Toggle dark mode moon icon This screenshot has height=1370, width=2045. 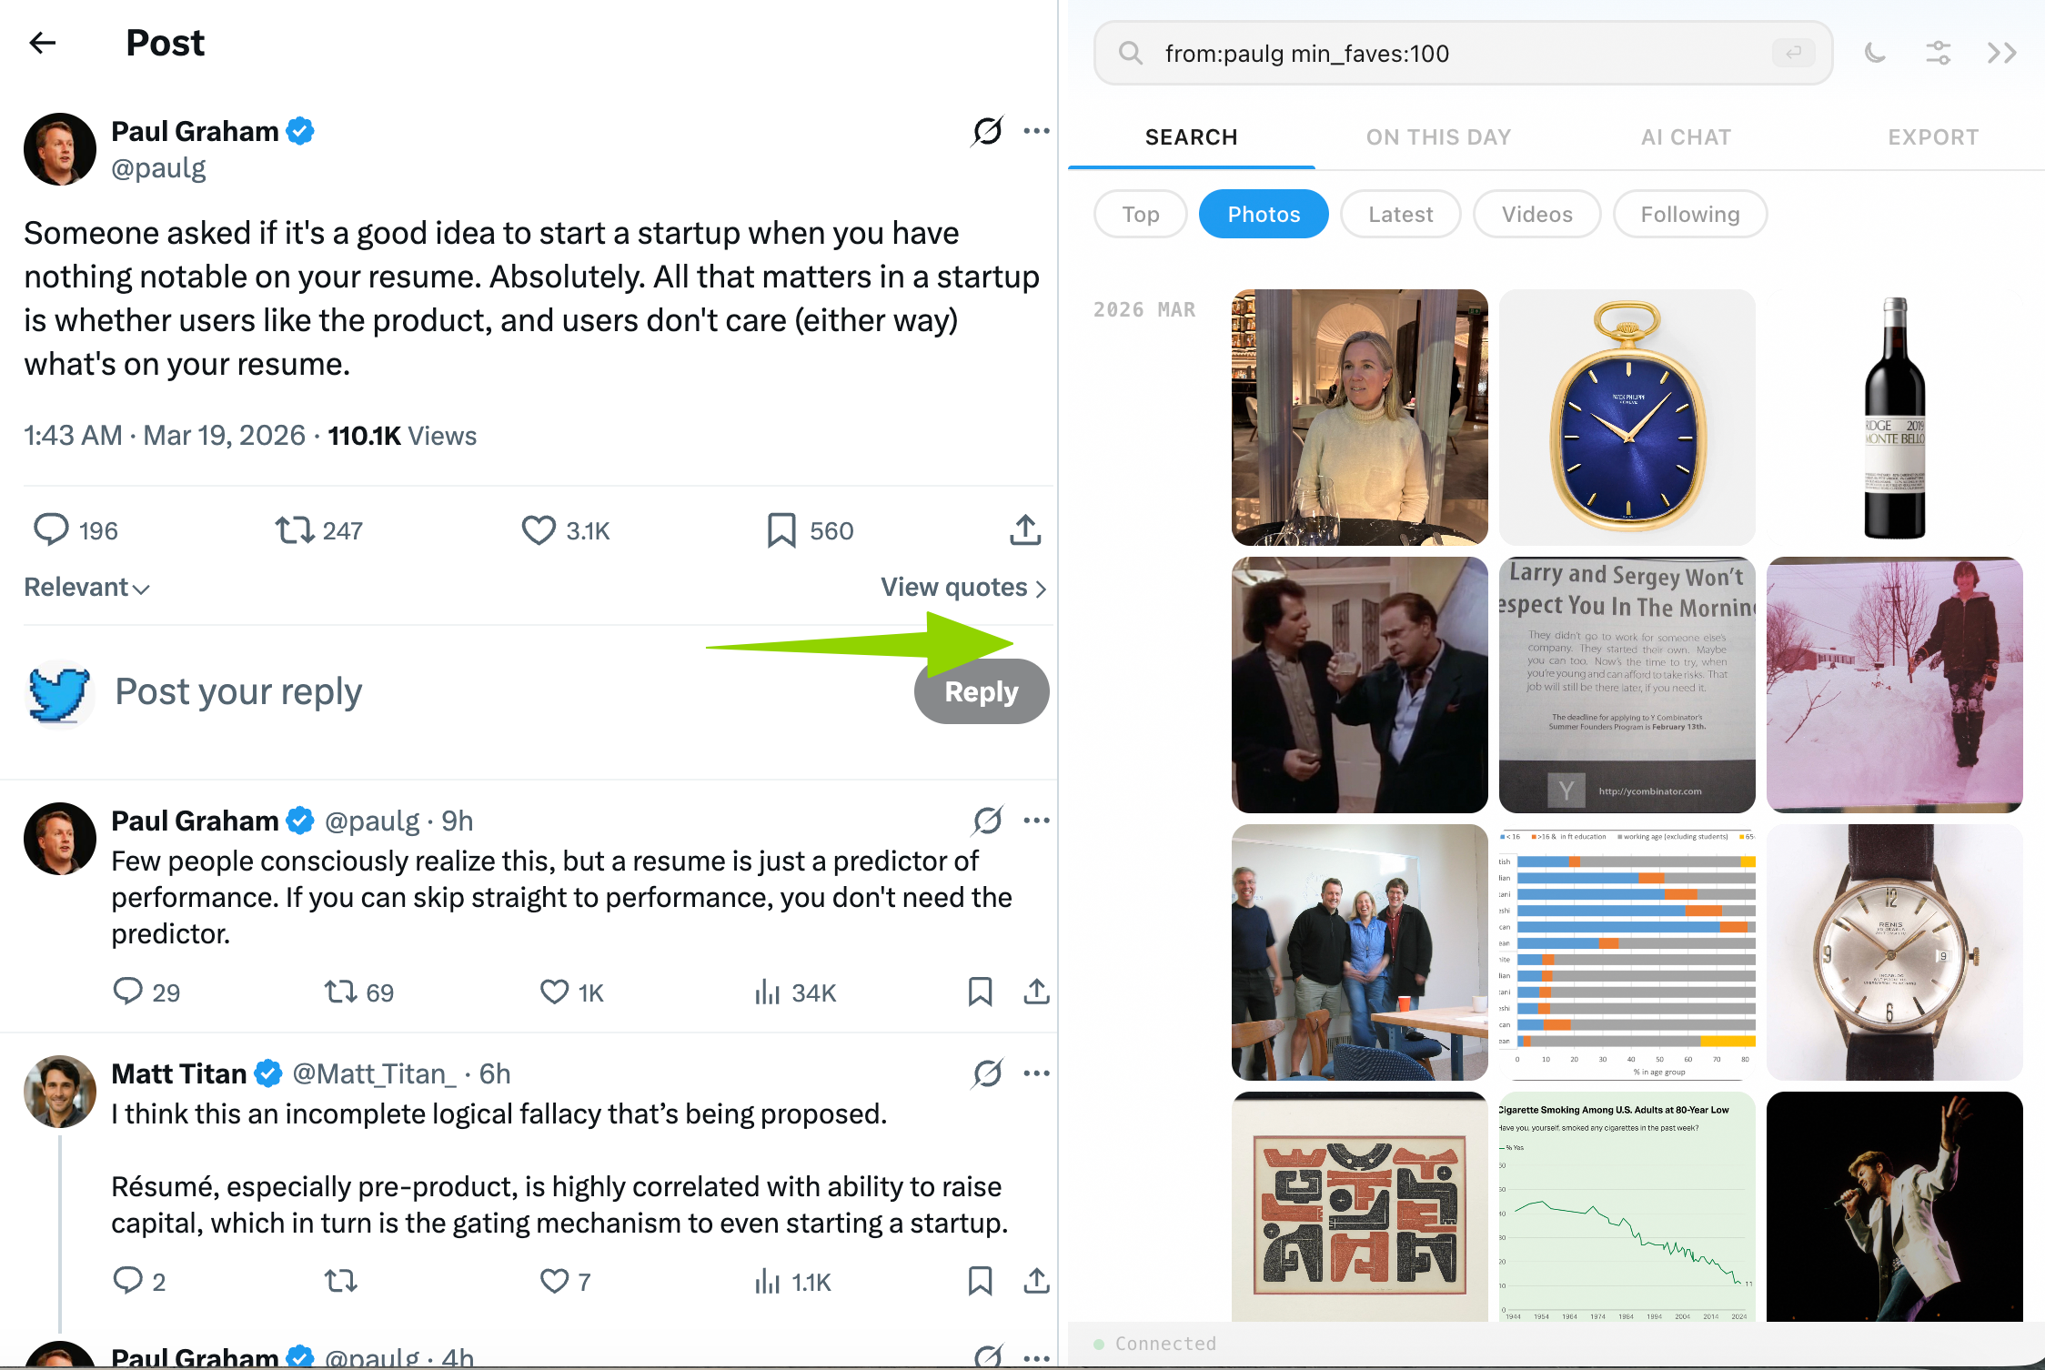pos(1875,54)
